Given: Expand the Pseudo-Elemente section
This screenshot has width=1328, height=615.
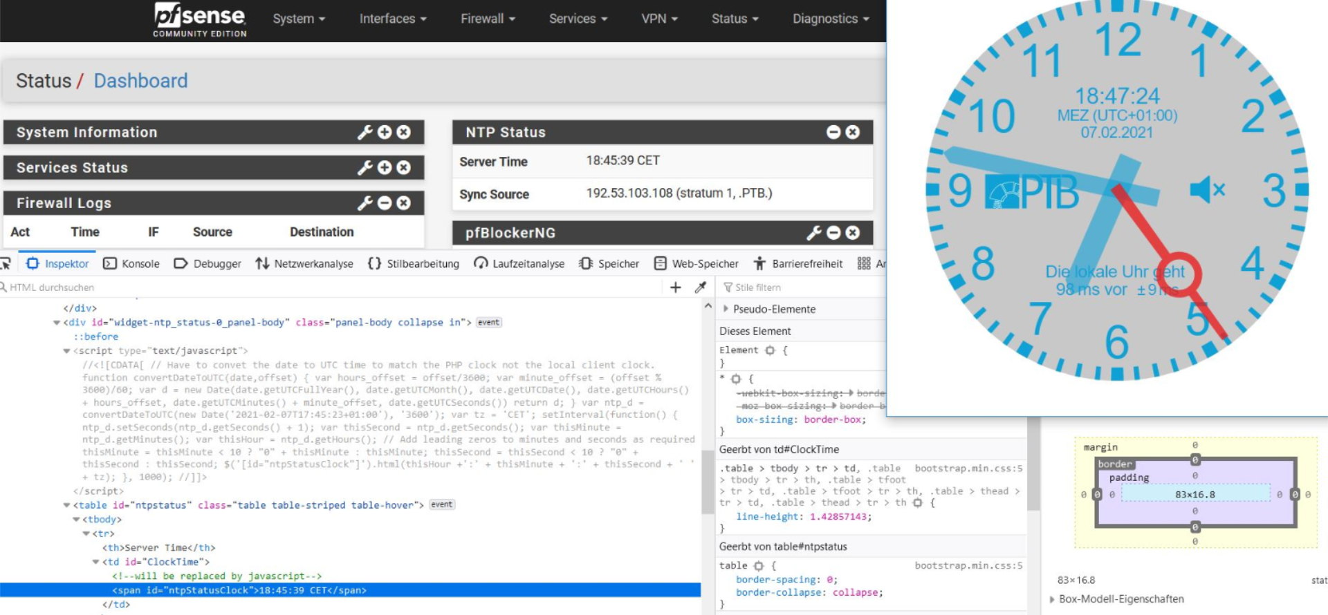Looking at the screenshot, I should tap(726, 309).
